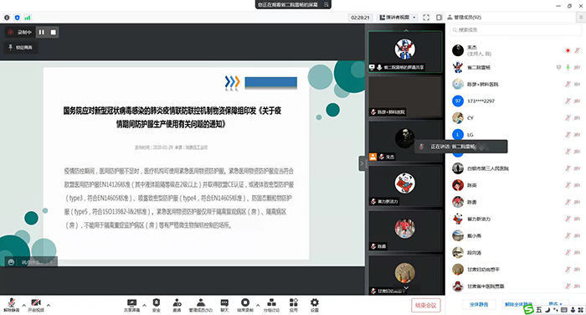Open the Chat panel from toolbar

224,304
